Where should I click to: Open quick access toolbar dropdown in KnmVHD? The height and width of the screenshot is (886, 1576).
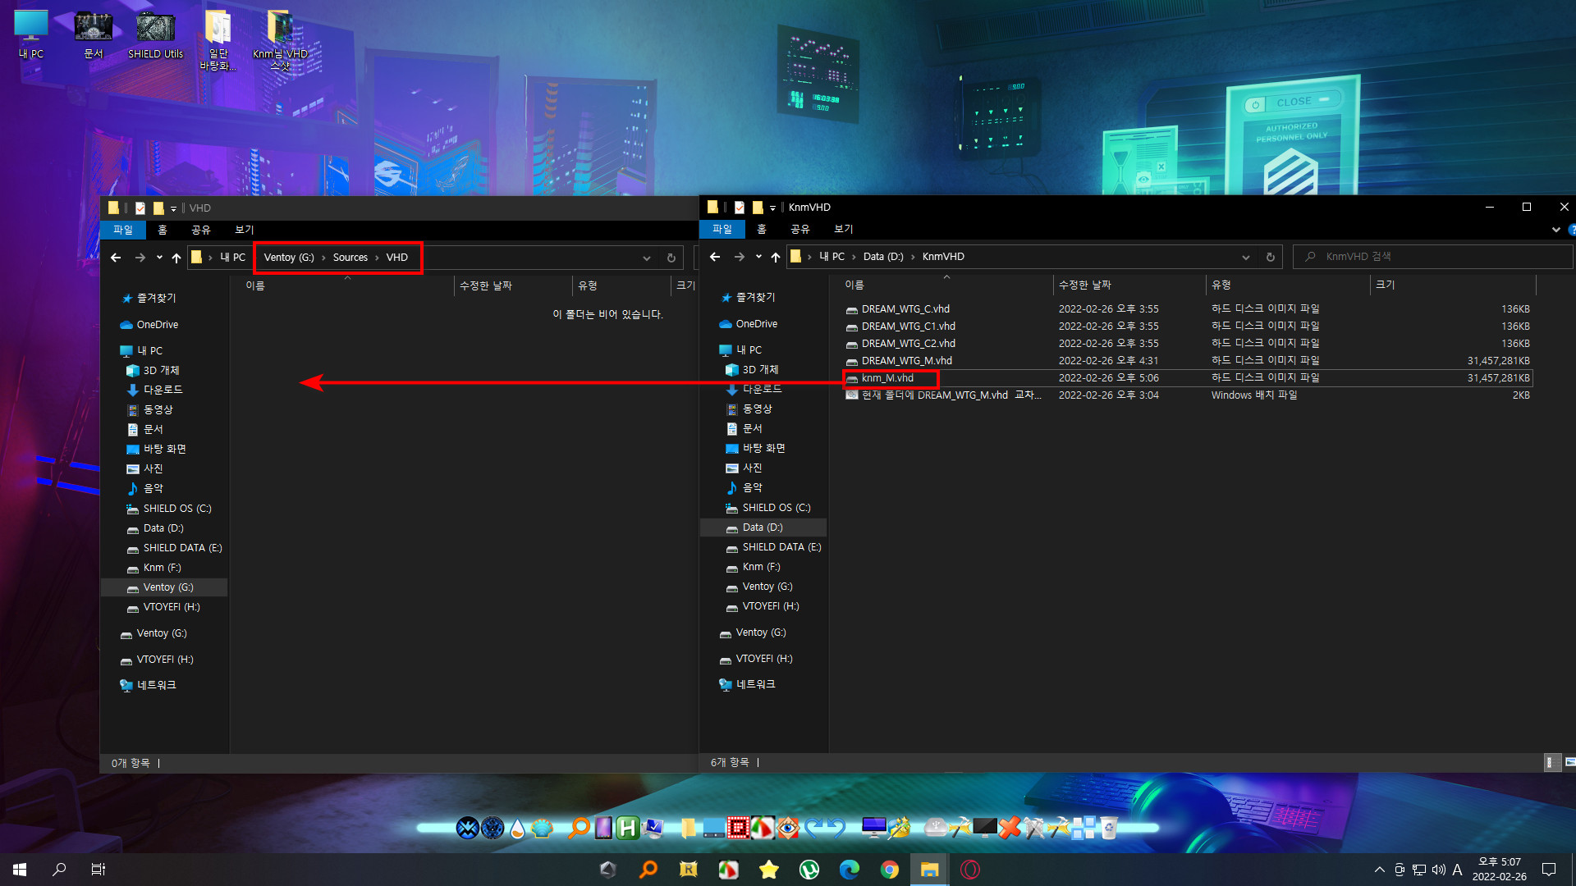772,208
